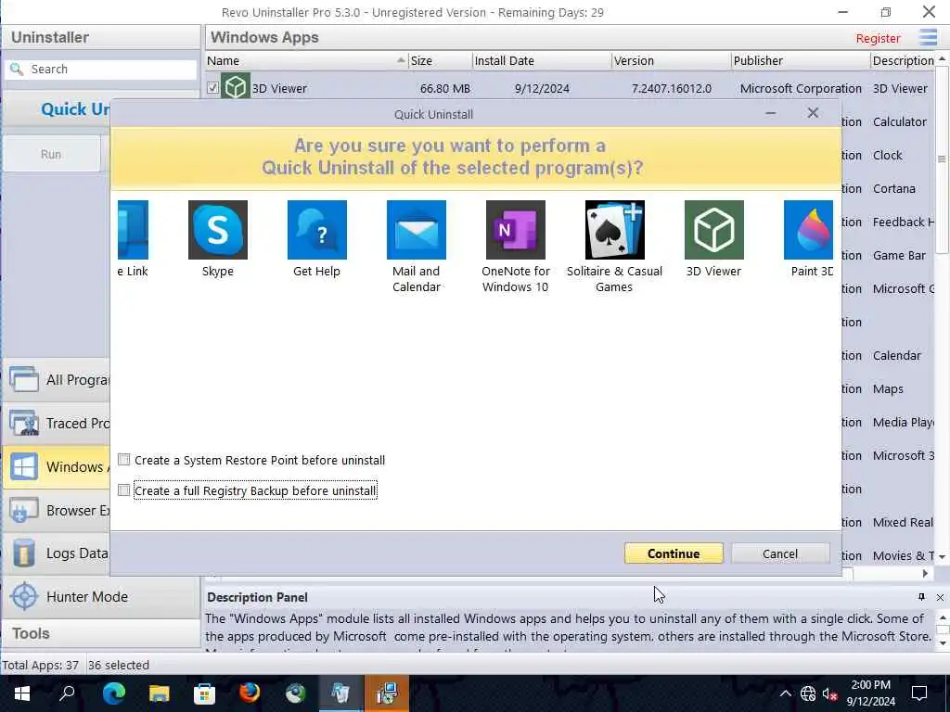Click the taskbar clock showing 2:00 PM
Viewport: 950px width, 712px height.
pos(870,693)
